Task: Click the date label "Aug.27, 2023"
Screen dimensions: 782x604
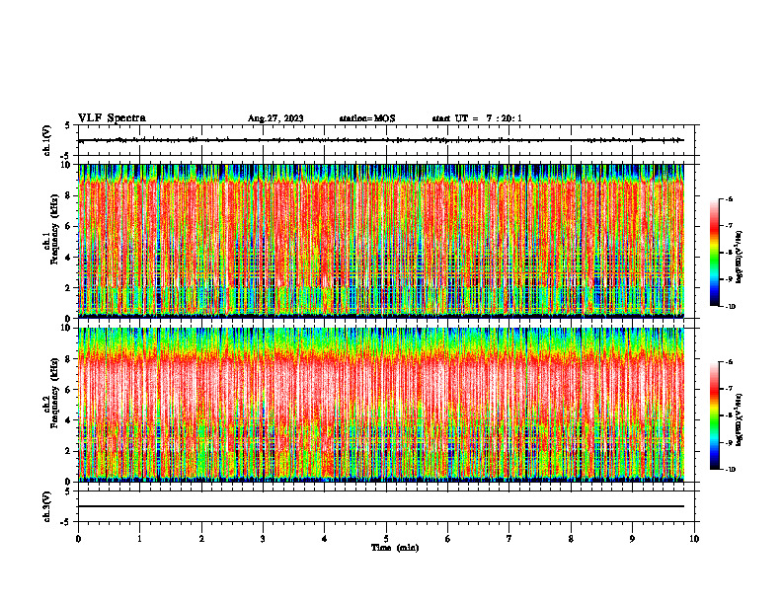Action: pos(275,118)
